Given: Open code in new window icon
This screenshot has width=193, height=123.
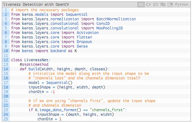Looking at the screenshot, I should coord(170,5).
